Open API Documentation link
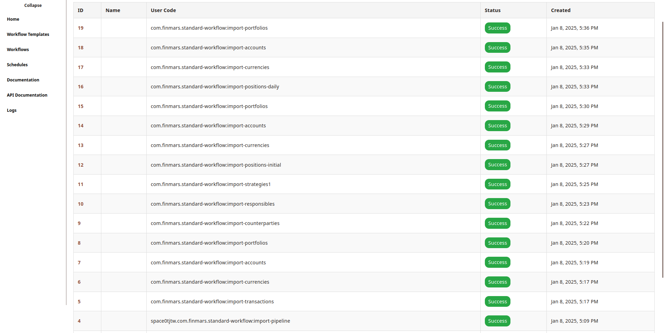The height and width of the screenshot is (333, 664). click(27, 95)
